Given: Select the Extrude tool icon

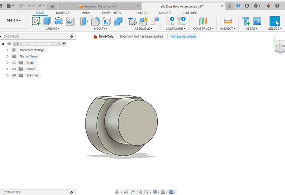Looking at the screenshot, I should coord(47,21).
